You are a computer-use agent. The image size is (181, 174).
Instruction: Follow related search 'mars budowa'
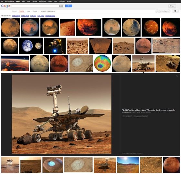tap(25, 16)
